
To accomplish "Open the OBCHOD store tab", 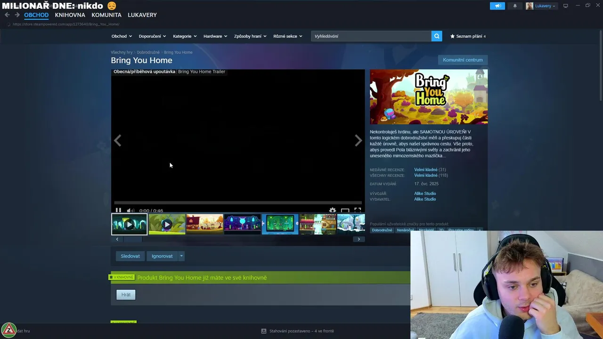I will tap(36, 15).
